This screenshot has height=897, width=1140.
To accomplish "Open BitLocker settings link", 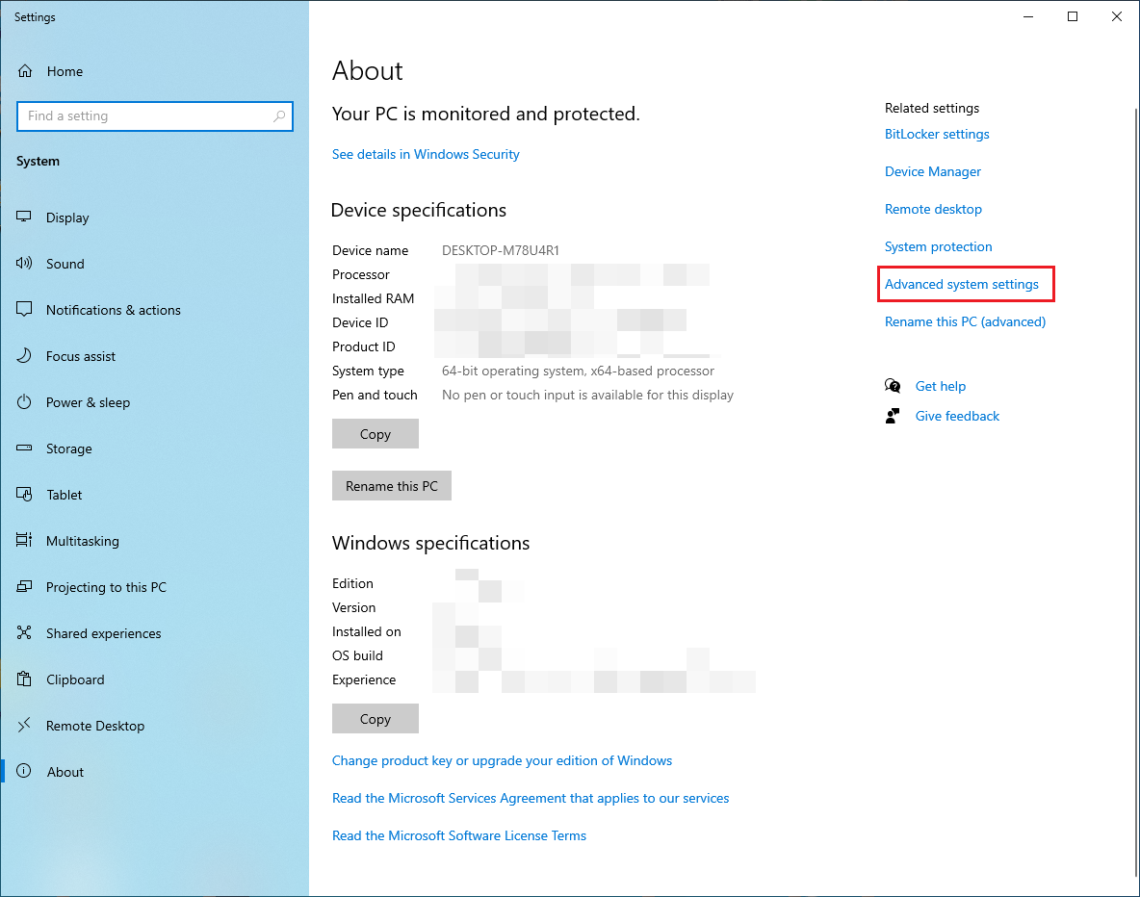I will [x=936, y=135].
